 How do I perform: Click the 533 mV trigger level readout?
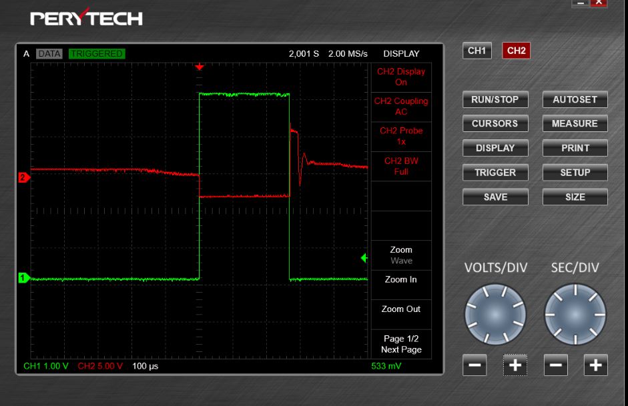click(386, 366)
